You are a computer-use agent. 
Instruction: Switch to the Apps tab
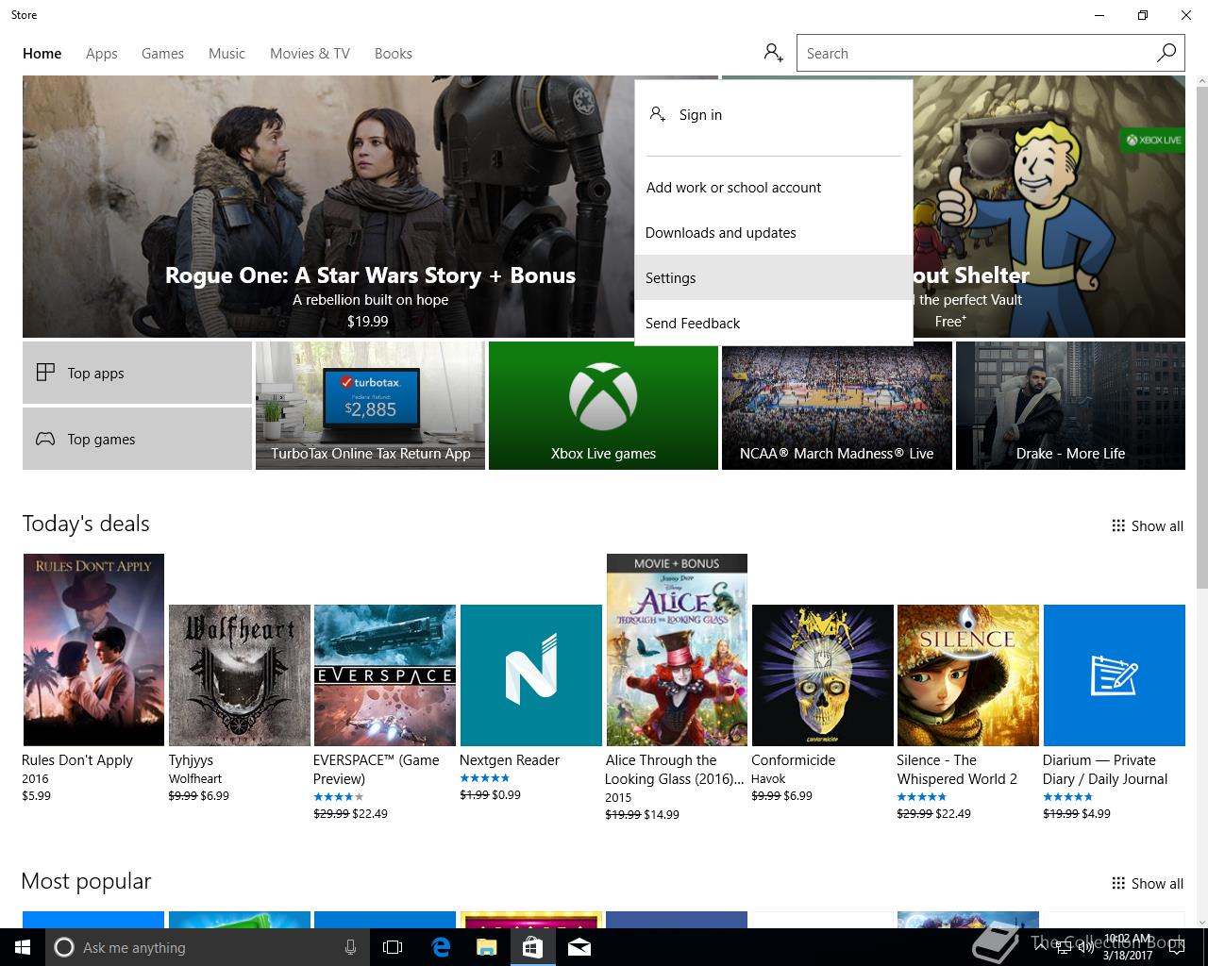[x=102, y=54]
